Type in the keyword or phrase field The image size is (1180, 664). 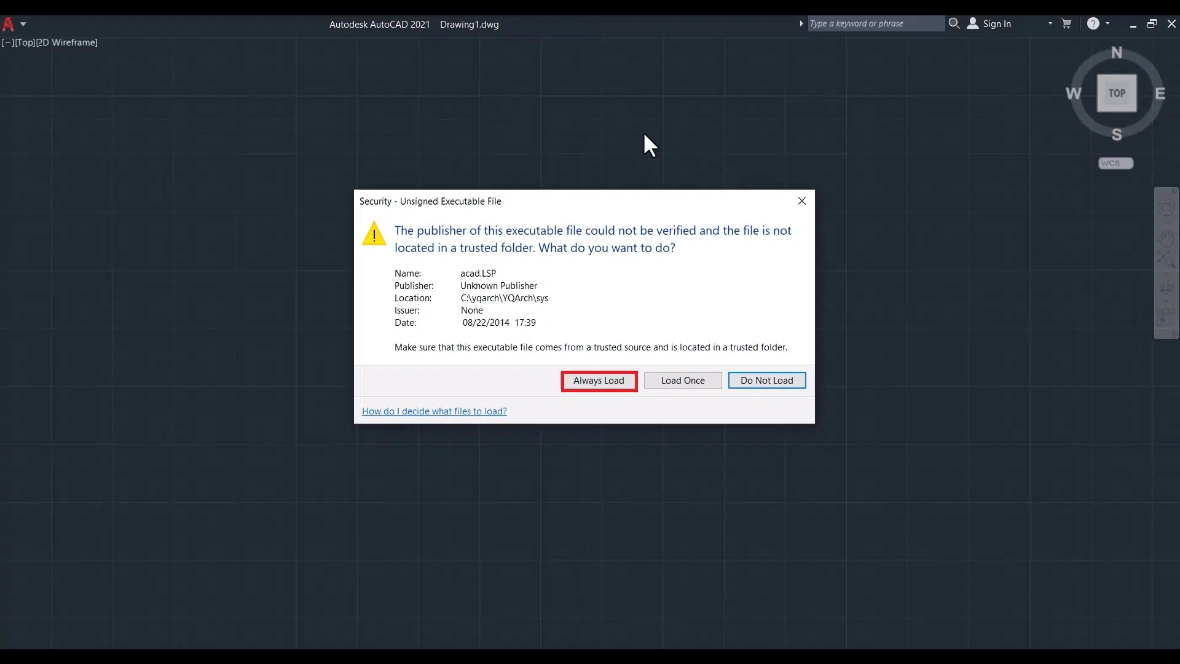875,23
